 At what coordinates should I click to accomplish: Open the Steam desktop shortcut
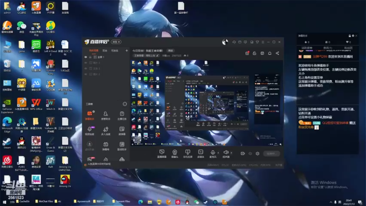point(7,143)
